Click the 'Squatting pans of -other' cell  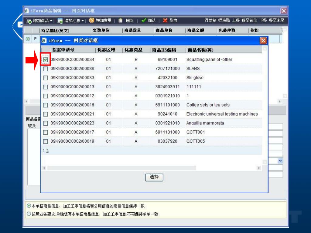pyautogui.click(x=209, y=59)
